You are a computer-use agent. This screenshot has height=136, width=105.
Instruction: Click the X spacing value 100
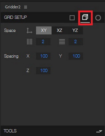(43, 56)
